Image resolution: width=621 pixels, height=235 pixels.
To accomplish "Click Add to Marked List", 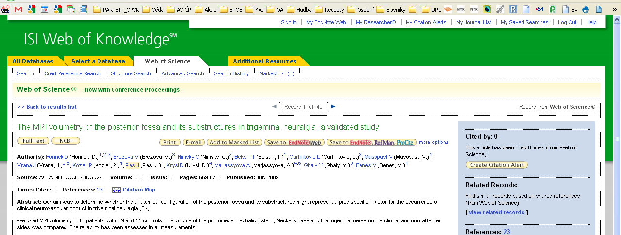I will (x=234, y=142).
